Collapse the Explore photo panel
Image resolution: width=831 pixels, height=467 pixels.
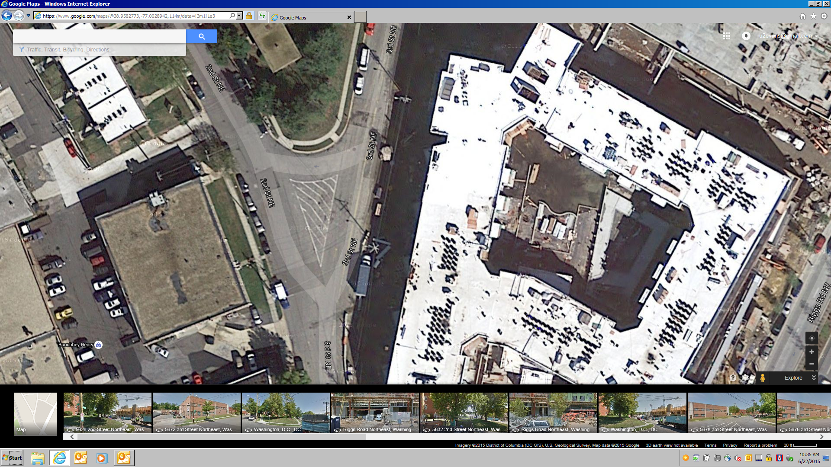click(814, 377)
